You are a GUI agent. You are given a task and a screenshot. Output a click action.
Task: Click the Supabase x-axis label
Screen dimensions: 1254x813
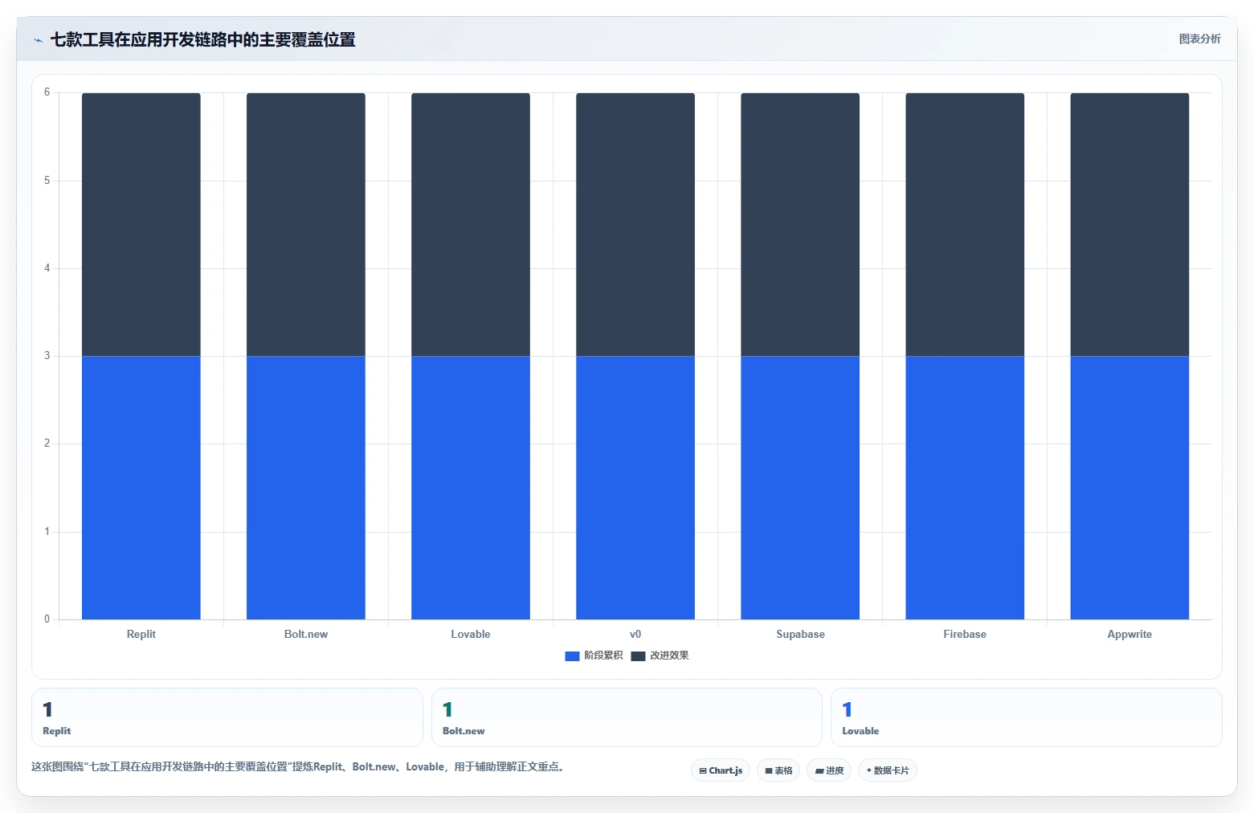pyautogui.click(x=800, y=634)
